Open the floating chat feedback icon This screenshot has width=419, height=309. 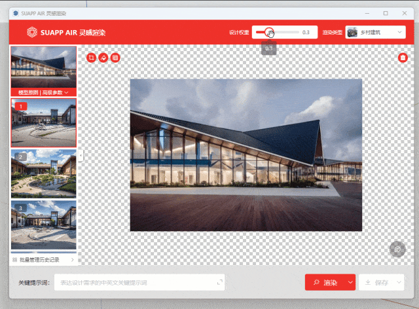point(397,249)
